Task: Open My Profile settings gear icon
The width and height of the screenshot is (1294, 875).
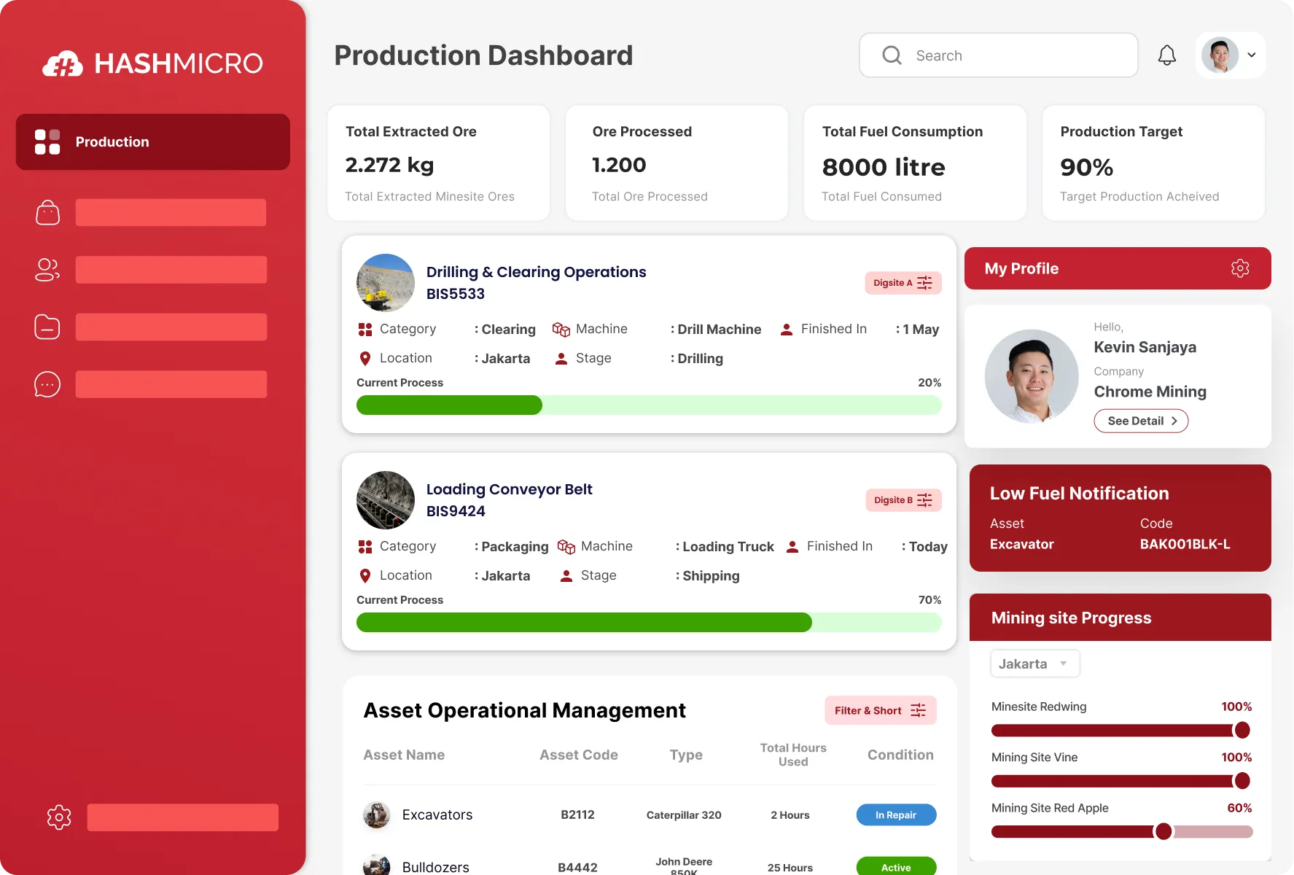Action: pyautogui.click(x=1240, y=268)
